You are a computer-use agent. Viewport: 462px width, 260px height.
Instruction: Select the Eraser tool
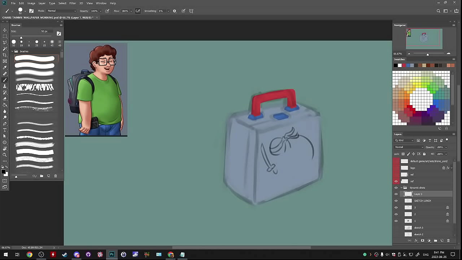(5, 99)
